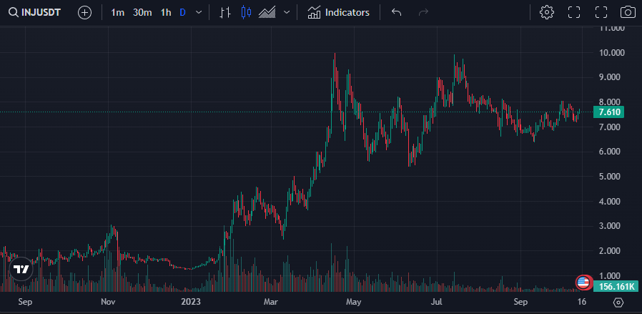Click the 1.000 price axis label
Viewport: 642px width, 314px height.
pos(609,275)
